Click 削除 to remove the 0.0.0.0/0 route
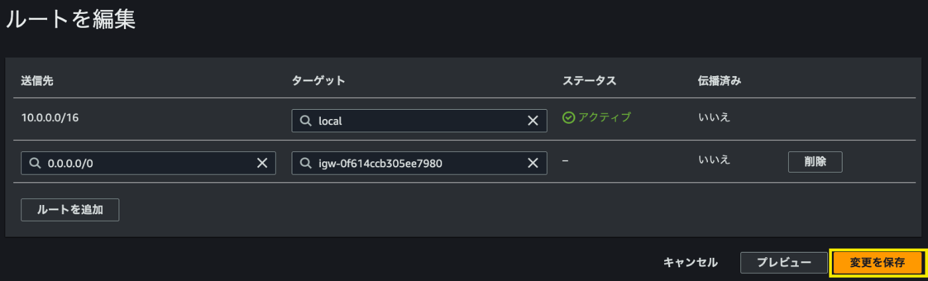928x281 pixels. coord(815,162)
